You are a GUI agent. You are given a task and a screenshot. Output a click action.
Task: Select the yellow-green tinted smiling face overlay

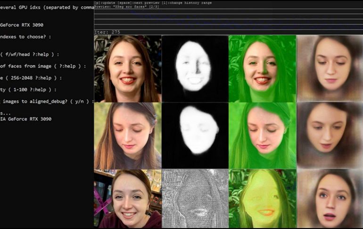[x=262, y=198]
